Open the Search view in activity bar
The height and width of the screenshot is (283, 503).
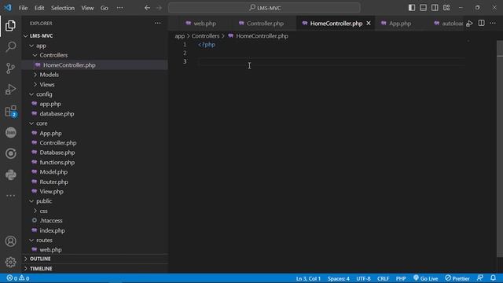(x=10, y=47)
